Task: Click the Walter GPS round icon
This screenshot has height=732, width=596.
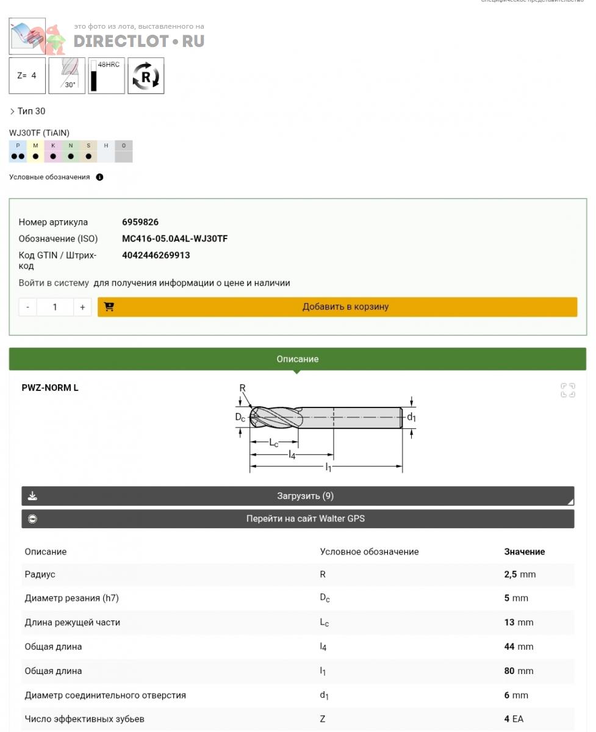Action: point(33,519)
